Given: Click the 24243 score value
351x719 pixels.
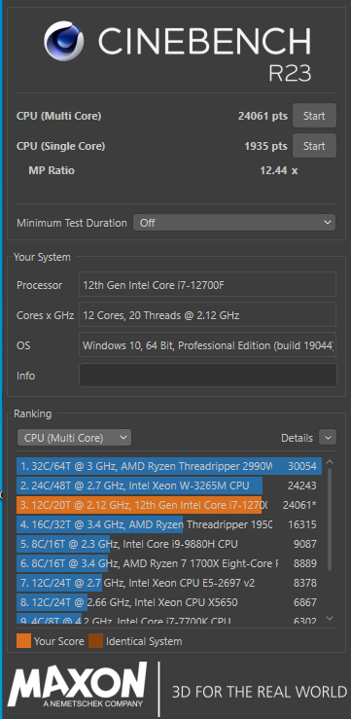Looking at the screenshot, I should click(x=302, y=485).
